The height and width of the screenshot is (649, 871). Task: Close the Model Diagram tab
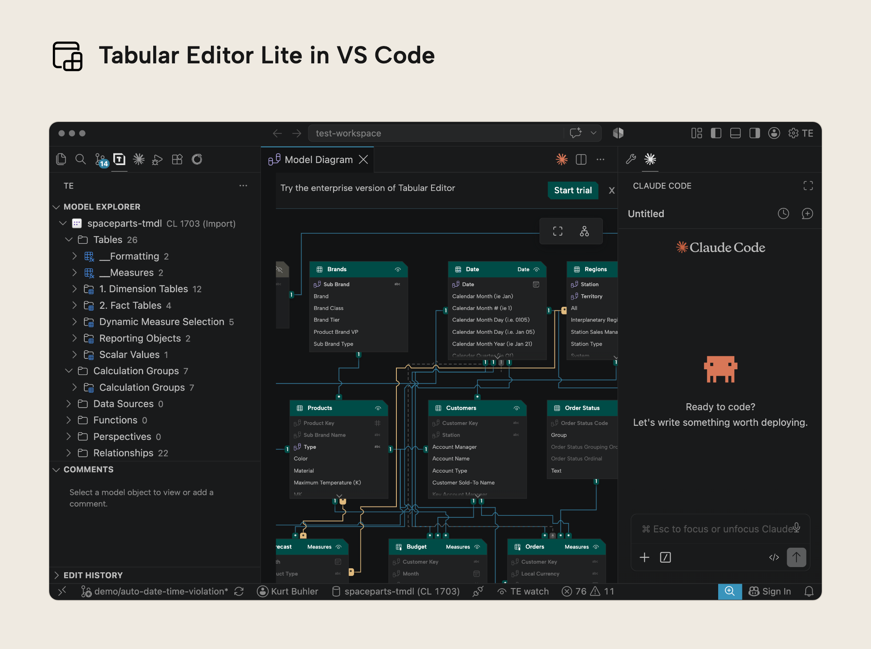click(x=363, y=159)
